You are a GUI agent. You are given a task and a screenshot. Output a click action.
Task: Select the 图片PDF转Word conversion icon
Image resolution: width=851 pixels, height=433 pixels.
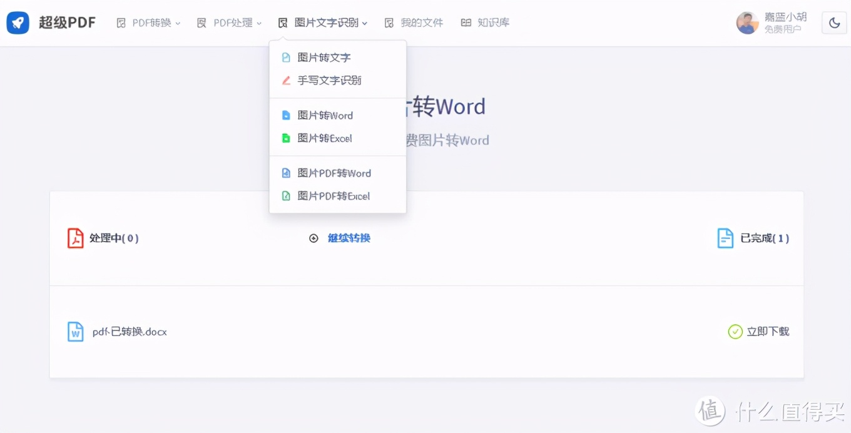pos(287,173)
